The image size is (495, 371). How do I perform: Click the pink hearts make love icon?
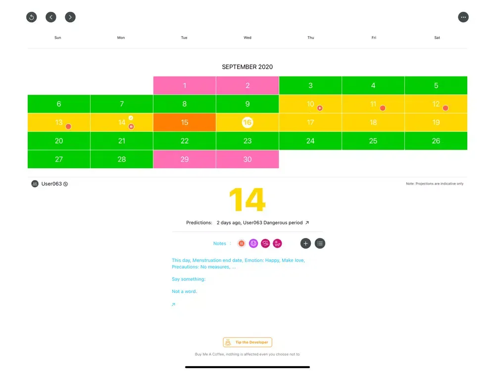tap(265, 243)
